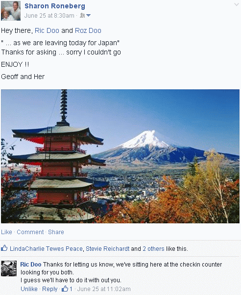This screenshot has height=295, width=241.
Task: View Stevie Reichardt's profile
Action: (108, 249)
